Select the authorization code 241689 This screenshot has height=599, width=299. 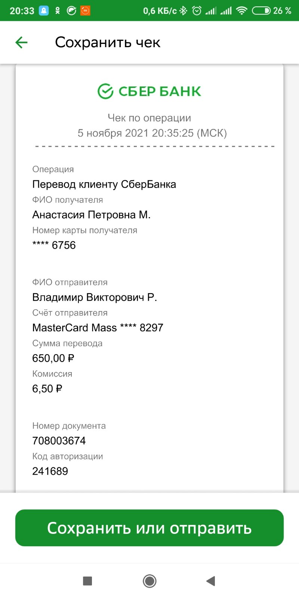pyautogui.click(x=50, y=471)
